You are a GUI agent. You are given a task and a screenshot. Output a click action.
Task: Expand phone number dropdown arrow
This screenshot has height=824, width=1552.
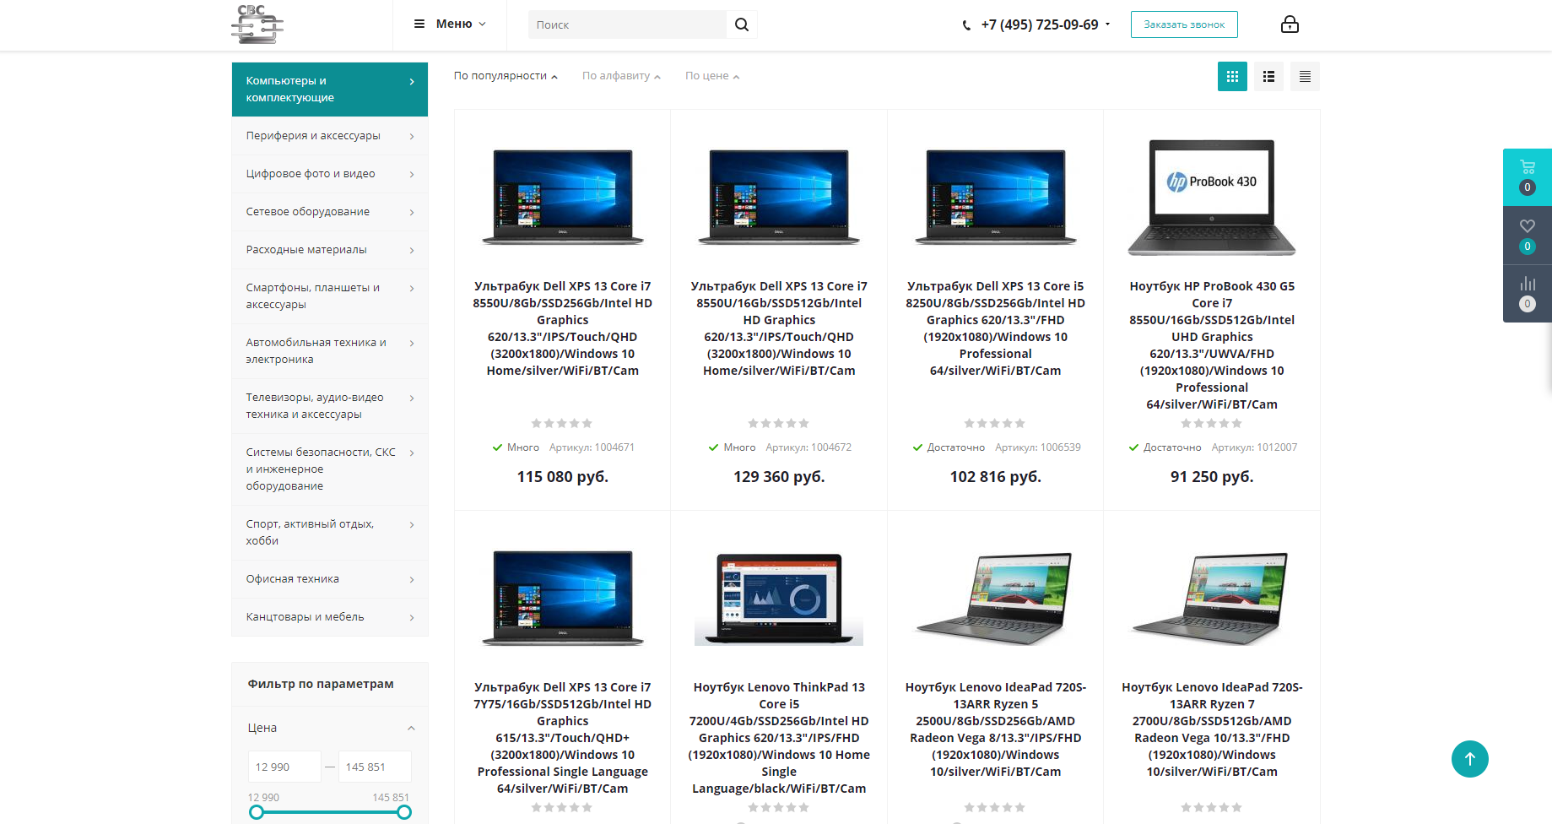1108,24
